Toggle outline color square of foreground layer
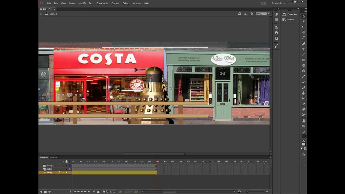Screen dimensions: 345x194 coord(70,166)
